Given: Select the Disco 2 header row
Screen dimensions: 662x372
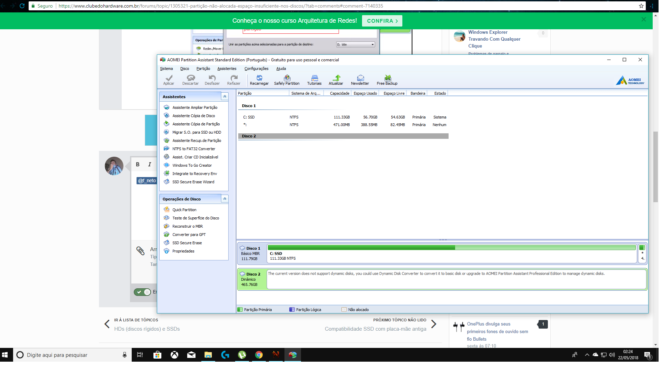Looking at the screenshot, I should tap(343, 136).
